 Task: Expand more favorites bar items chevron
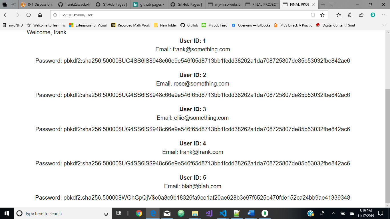pos(384,25)
